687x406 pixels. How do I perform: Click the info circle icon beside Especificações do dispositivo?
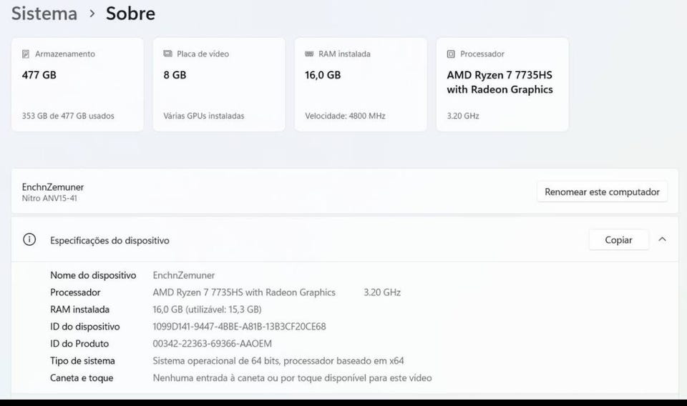(x=29, y=239)
